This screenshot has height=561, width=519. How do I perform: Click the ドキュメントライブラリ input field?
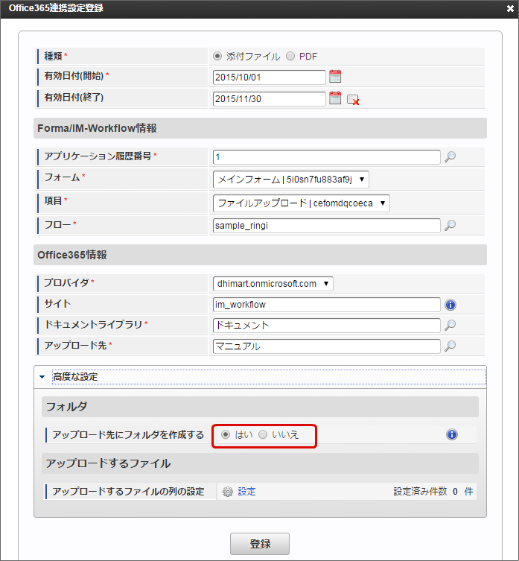click(x=326, y=326)
